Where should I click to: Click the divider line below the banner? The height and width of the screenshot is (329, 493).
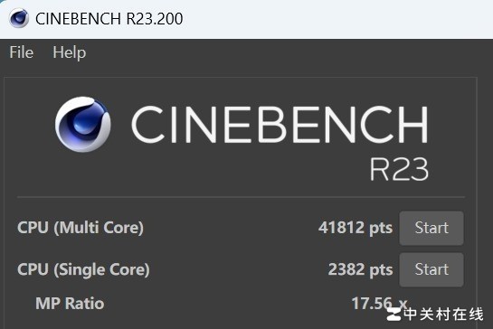click(x=241, y=197)
